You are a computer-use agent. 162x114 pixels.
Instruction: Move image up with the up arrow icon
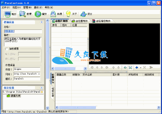click(113, 67)
